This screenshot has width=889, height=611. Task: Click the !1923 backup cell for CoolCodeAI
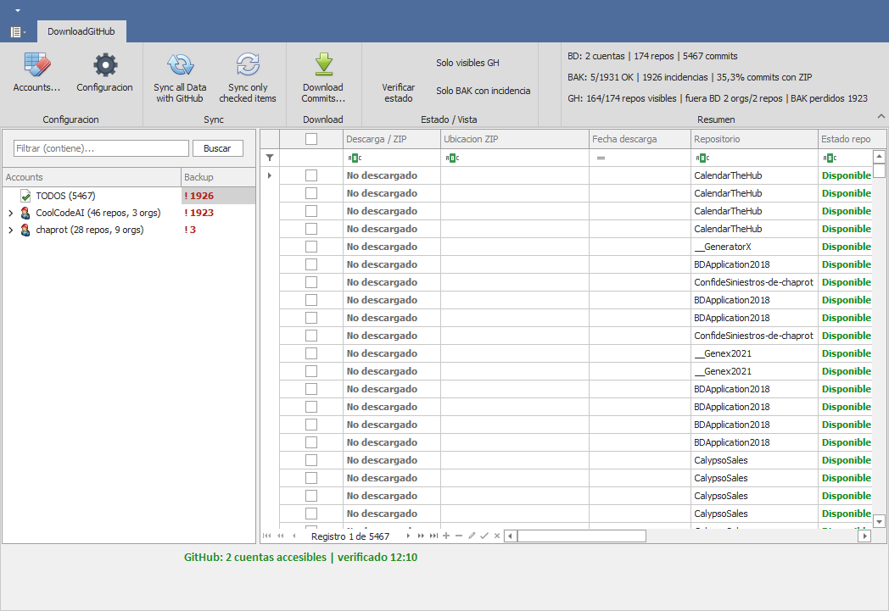(218, 213)
